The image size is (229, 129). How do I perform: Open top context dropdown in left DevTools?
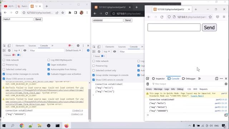coord(17,51)
